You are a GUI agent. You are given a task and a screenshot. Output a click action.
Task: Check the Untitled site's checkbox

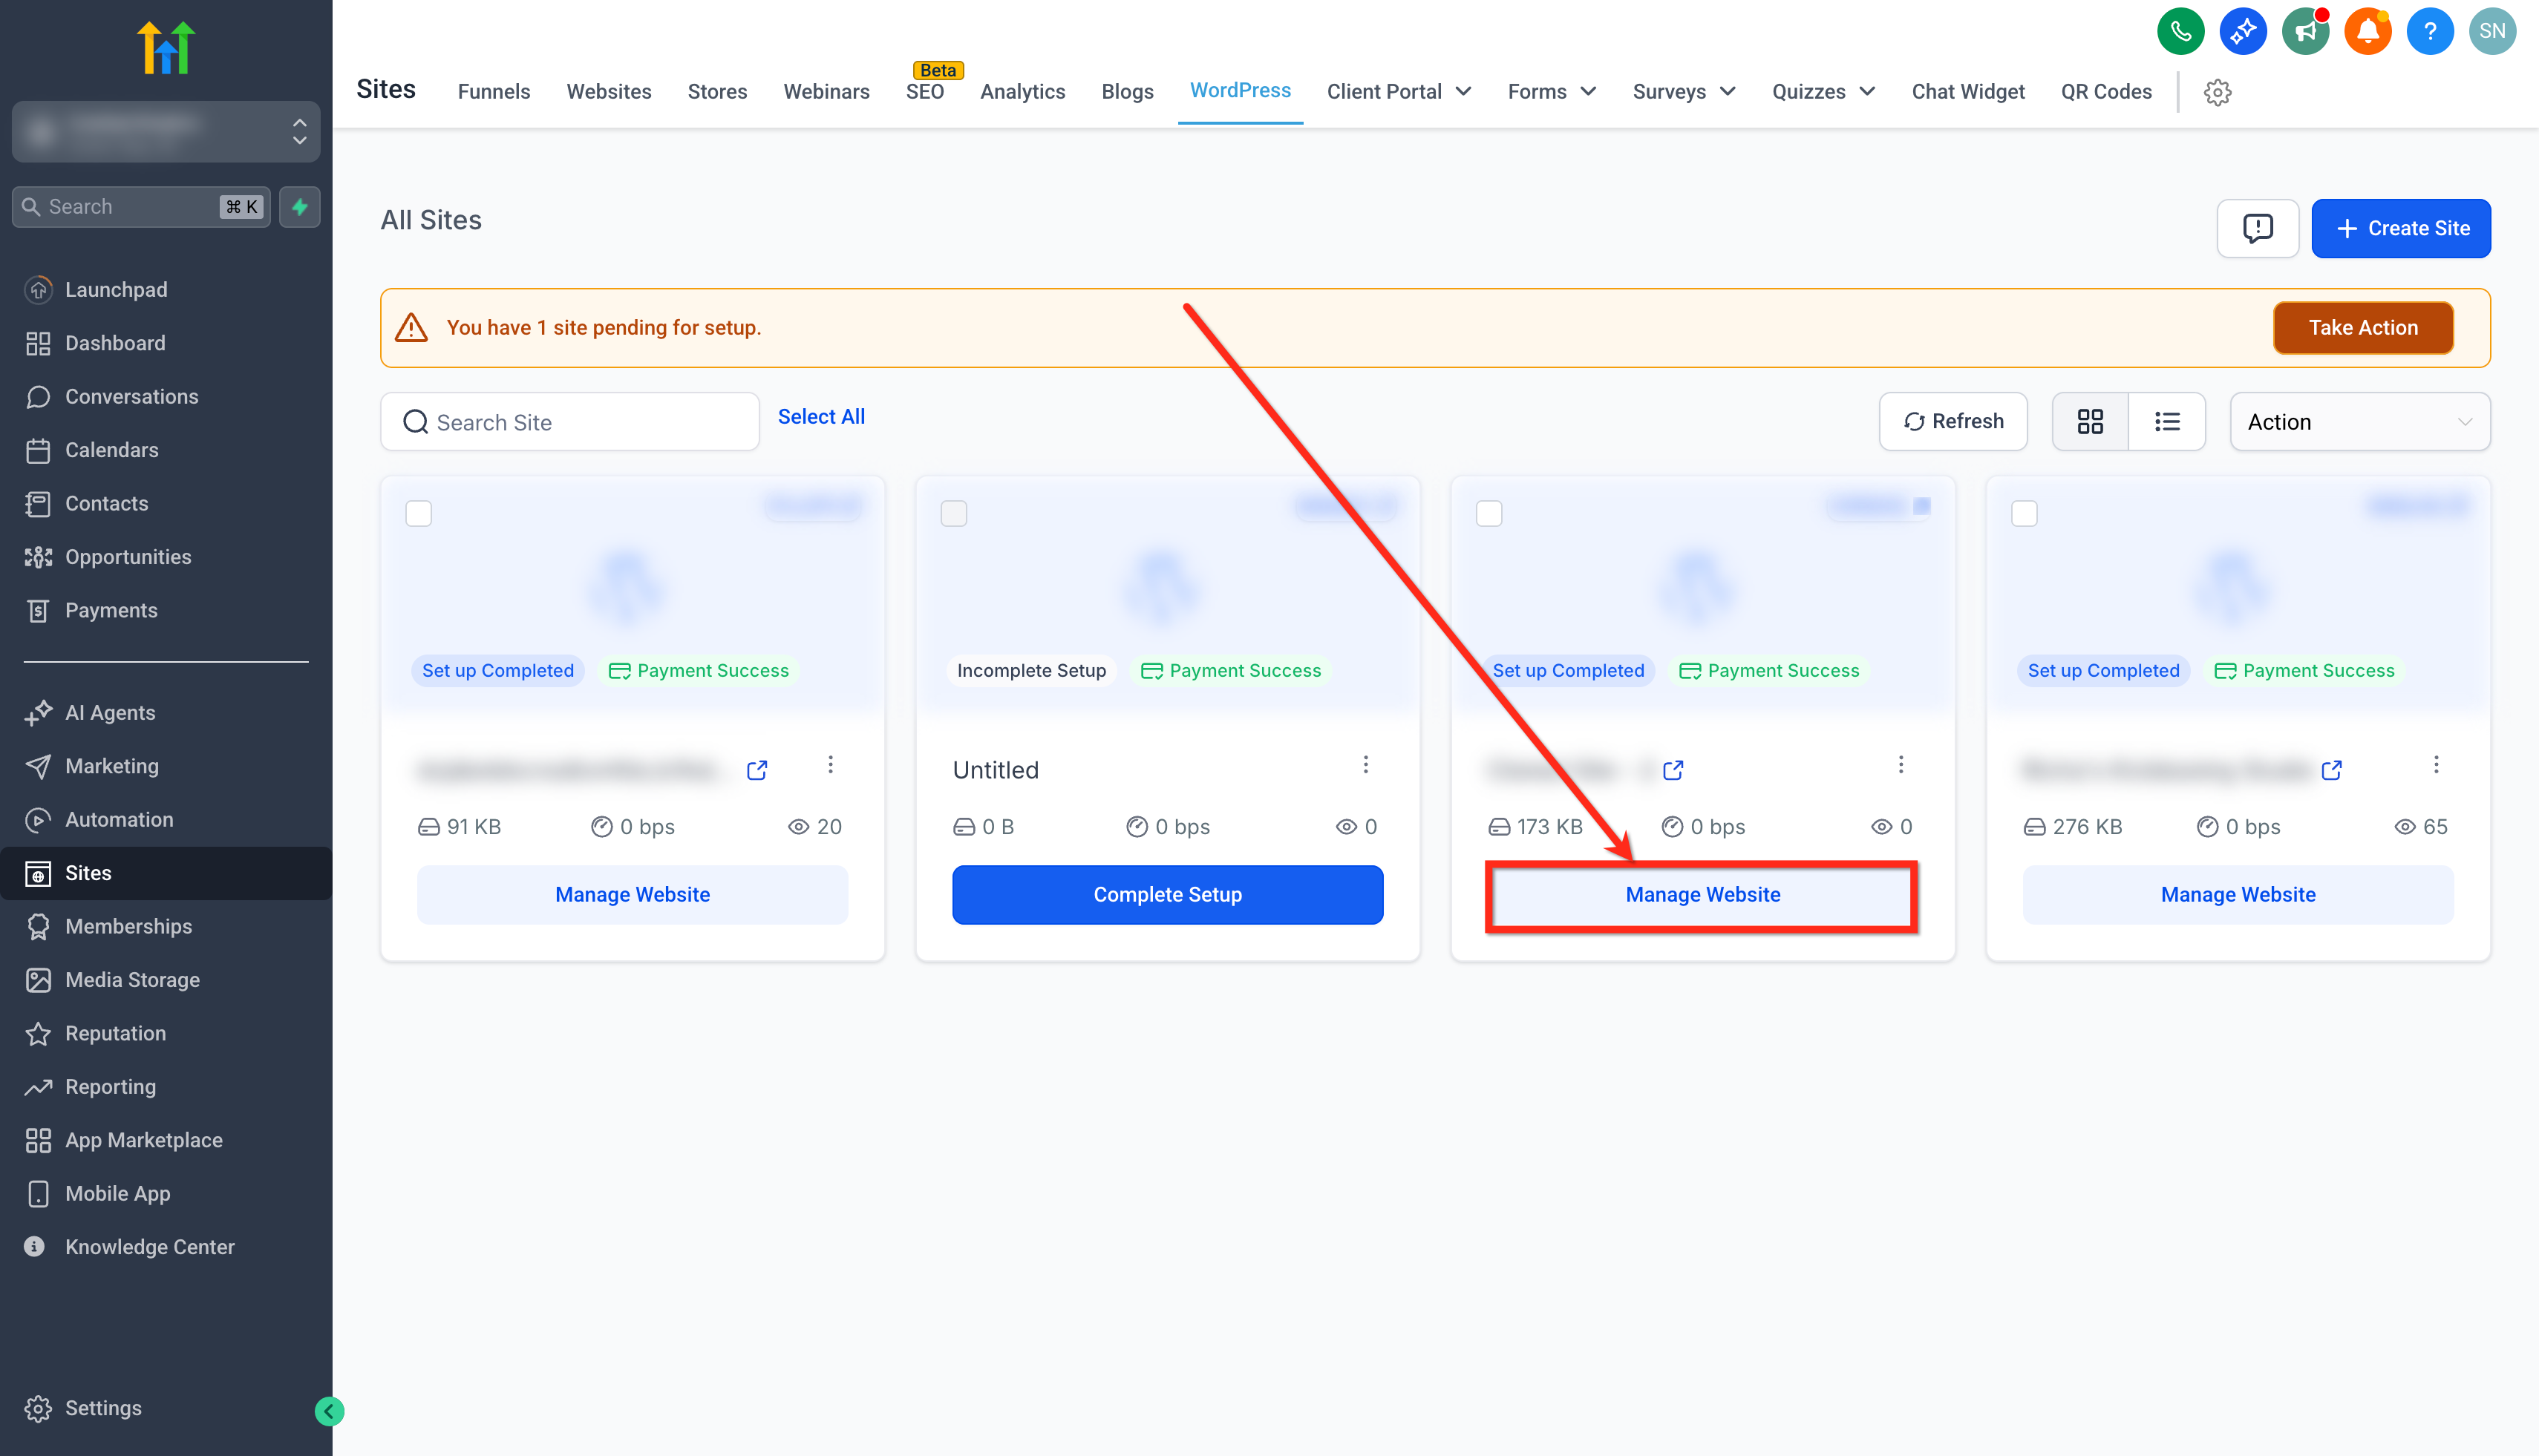tap(953, 514)
